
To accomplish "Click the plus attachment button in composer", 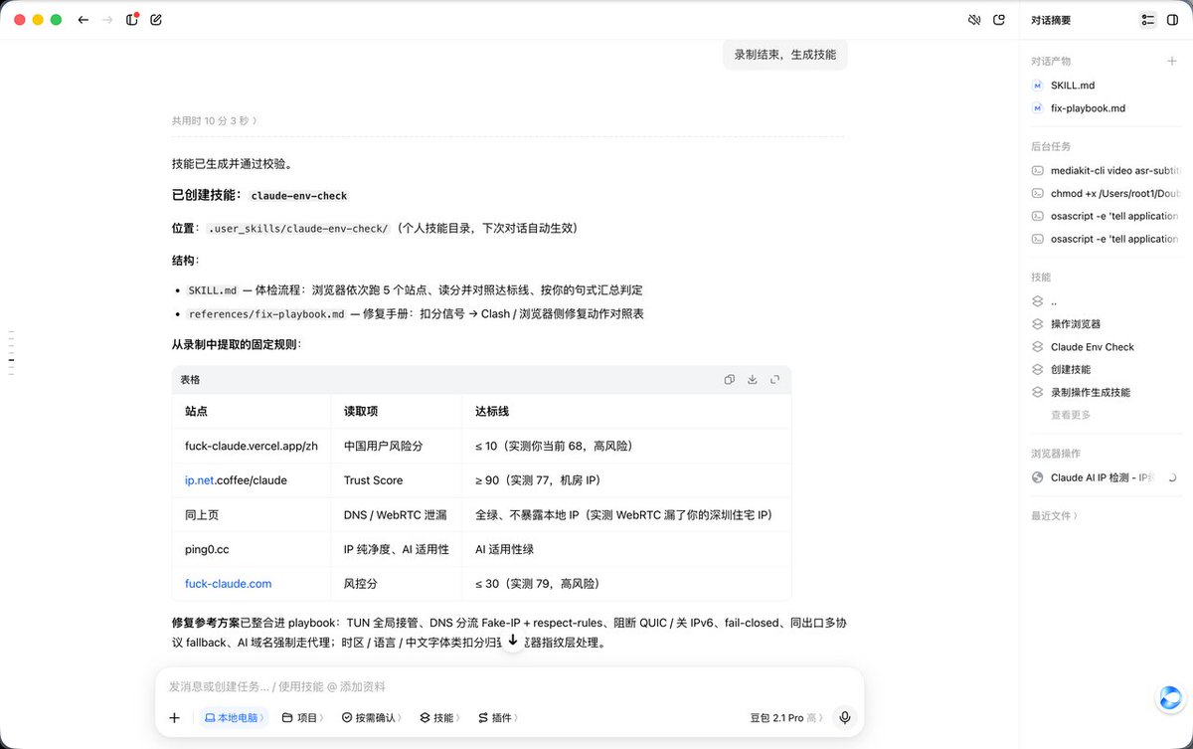I will pos(175,717).
